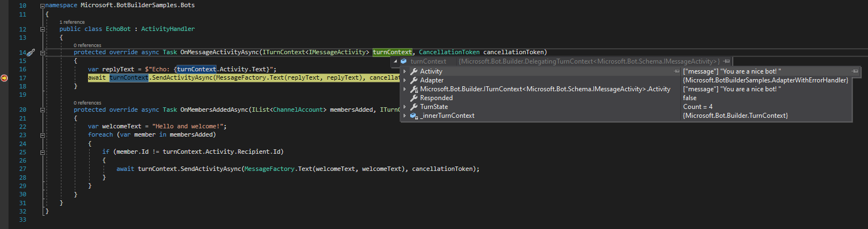Expand the _innerTurnContext field node
Viewport: 868px width, 229px height.
point(405,116)
